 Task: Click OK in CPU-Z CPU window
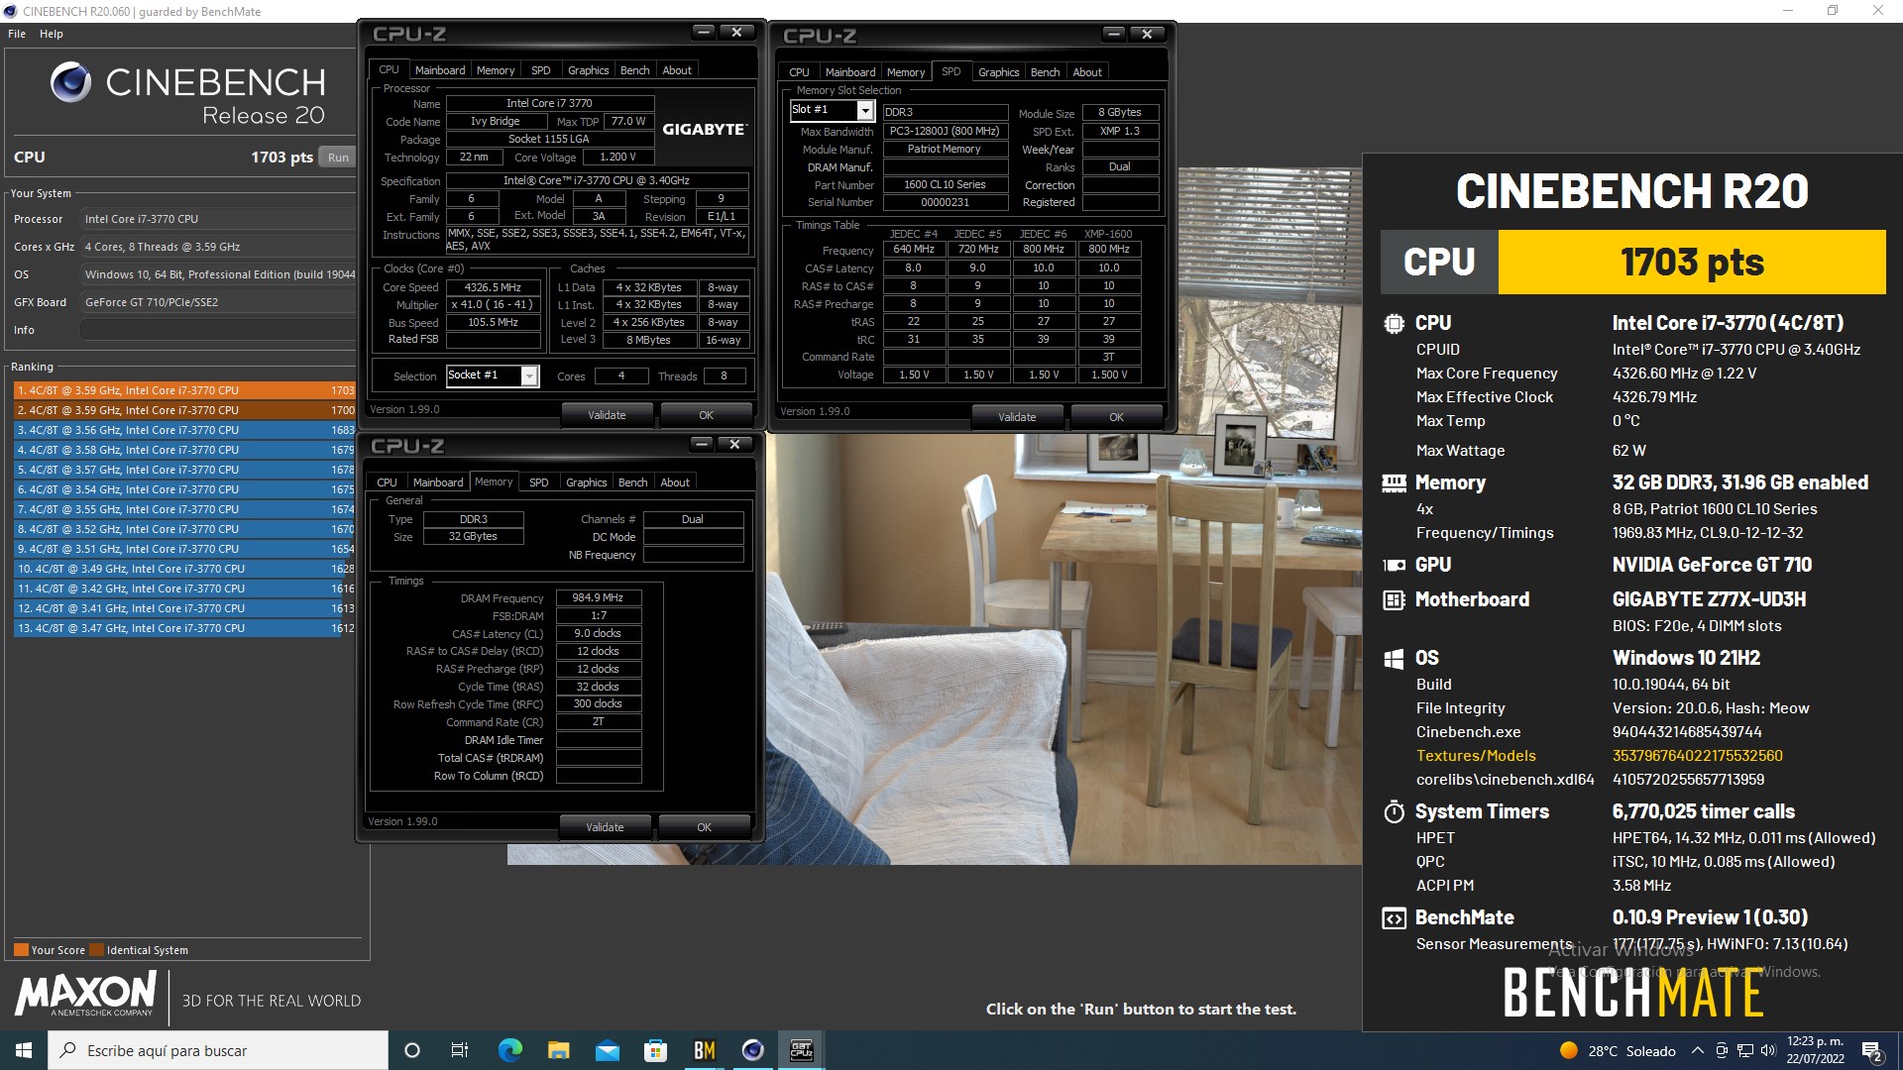pos(706,415)
